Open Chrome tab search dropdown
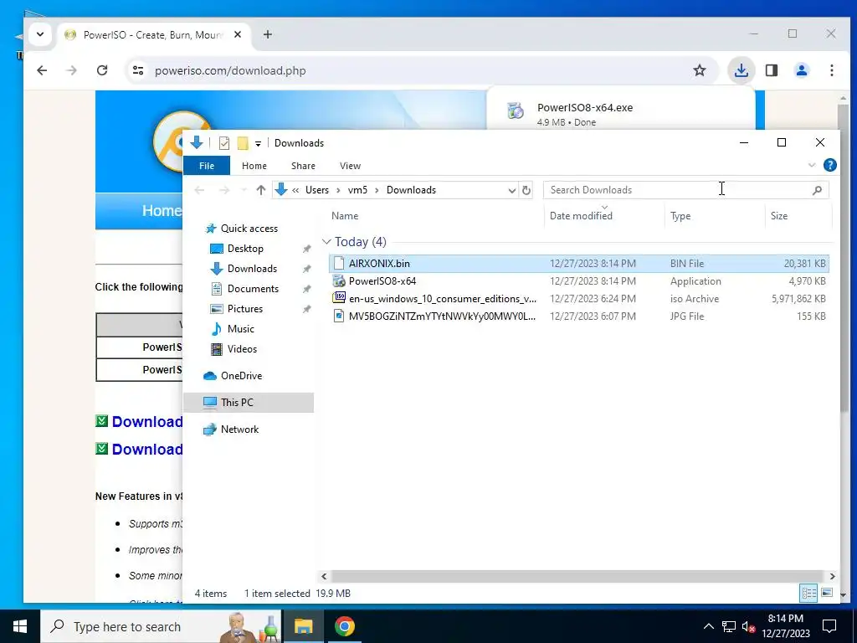This screenshot has height=643, width=857. [x=40, y=34]
